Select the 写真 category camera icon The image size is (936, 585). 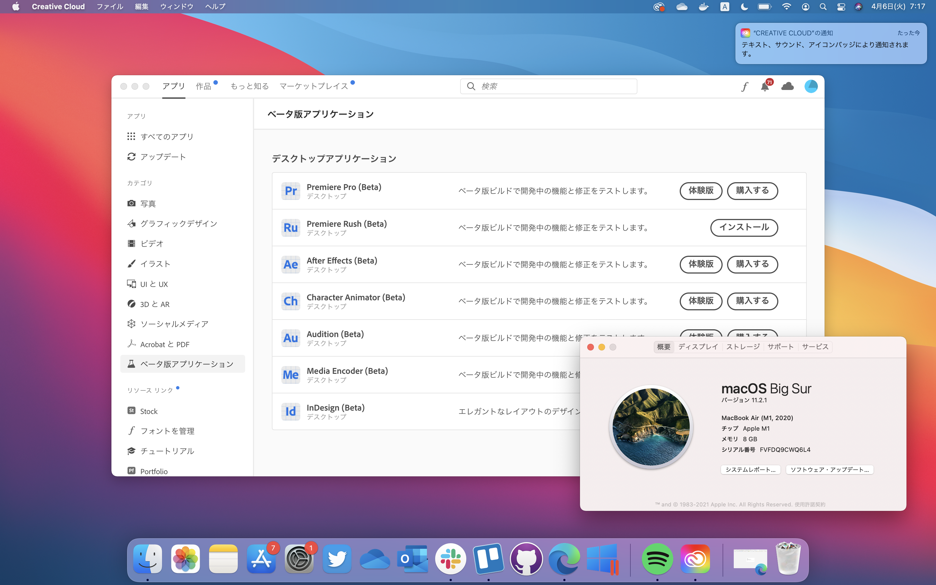point(131,203)
